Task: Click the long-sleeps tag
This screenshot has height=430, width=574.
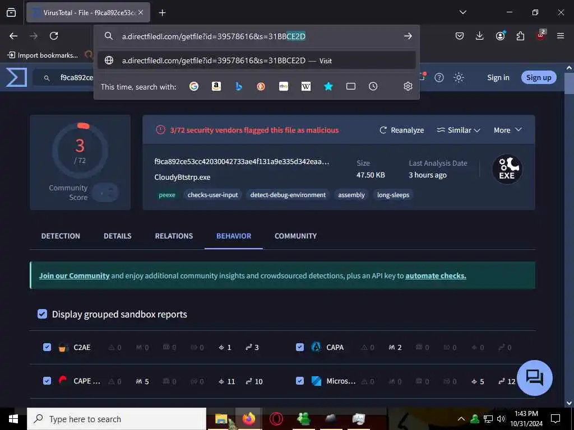Action: (393, 195)
